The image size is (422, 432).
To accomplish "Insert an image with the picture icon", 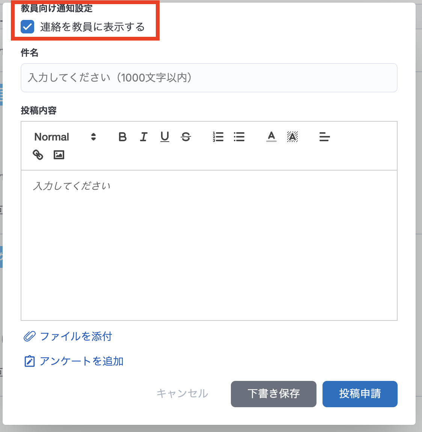I will 59,155.
